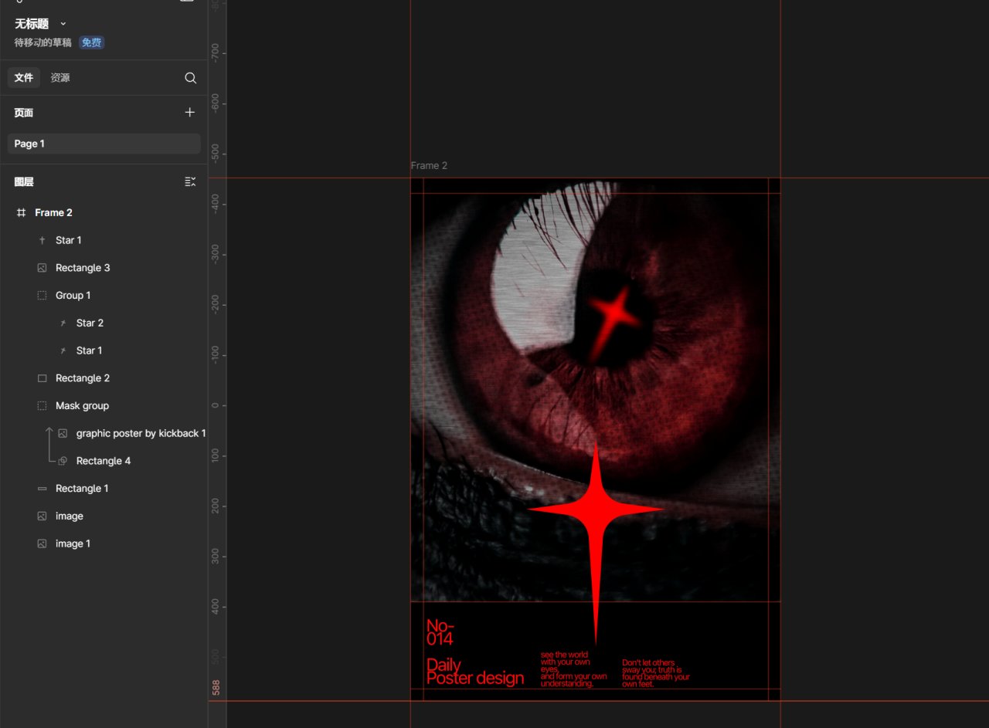
Task: Click the mask icon beside Mask group
Action: [42, 406]
